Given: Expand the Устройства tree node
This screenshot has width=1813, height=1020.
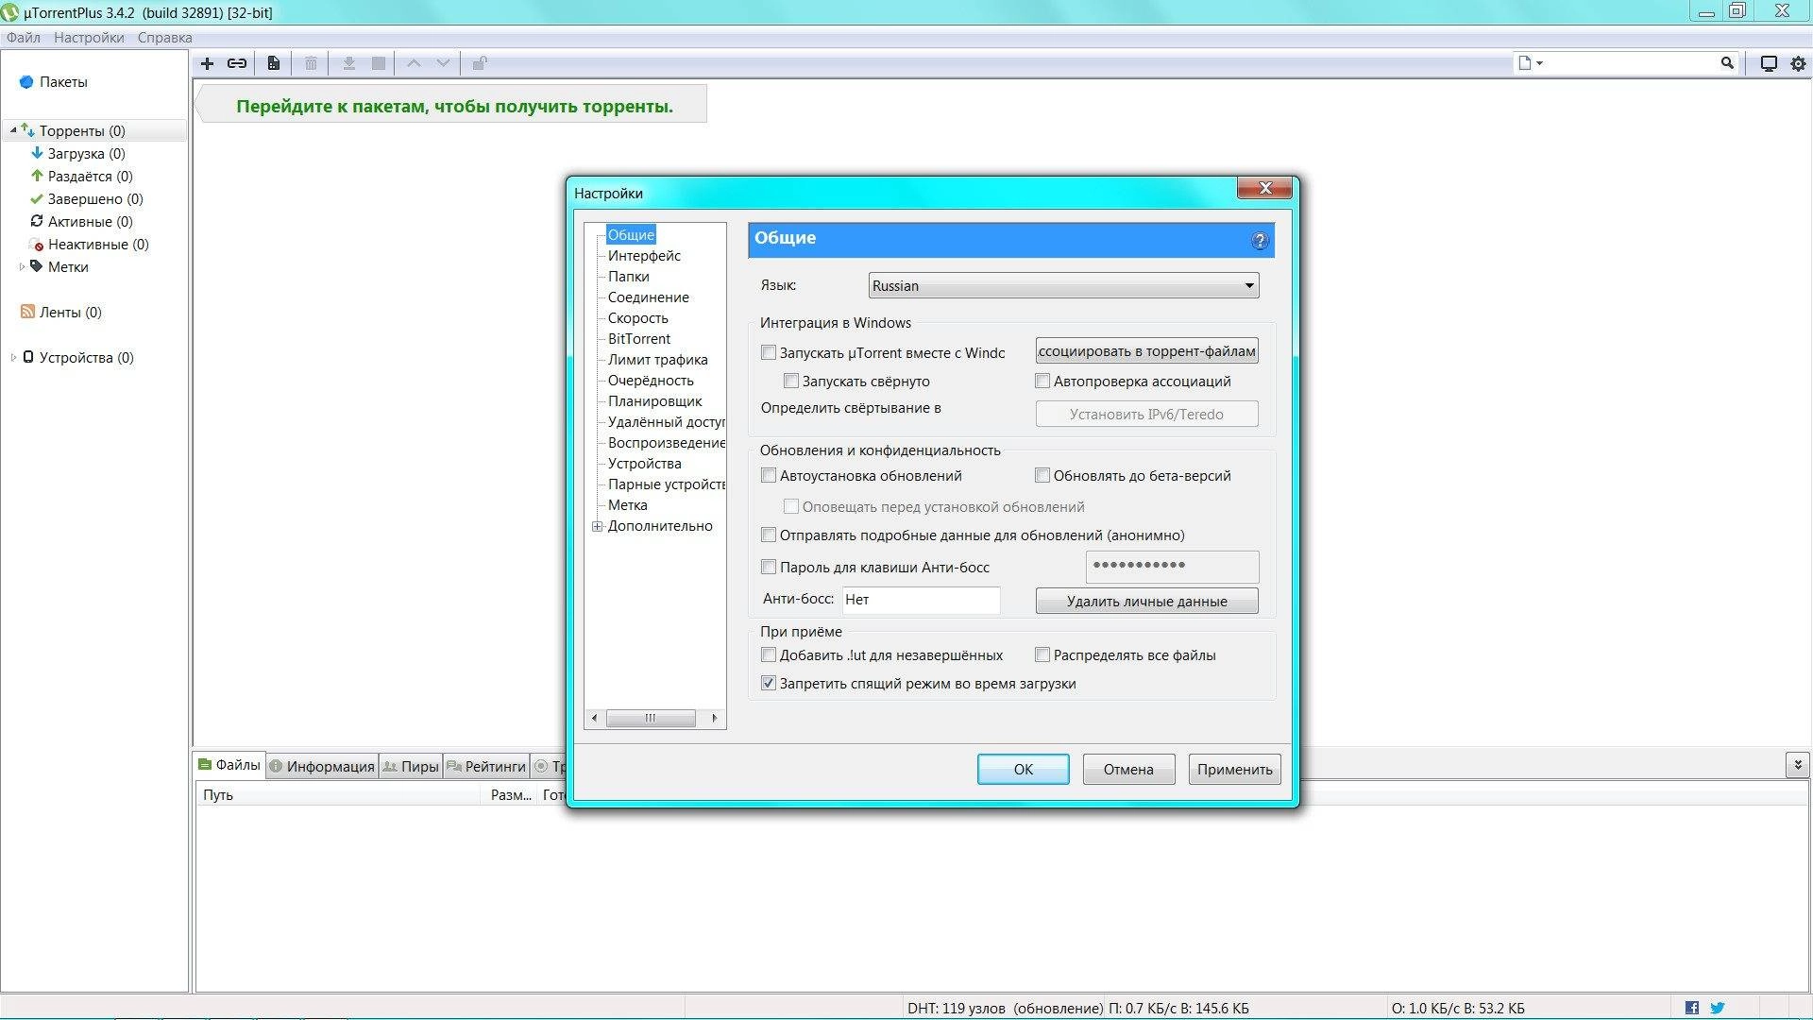Looking at the screenshot, I should coord(13,358).
